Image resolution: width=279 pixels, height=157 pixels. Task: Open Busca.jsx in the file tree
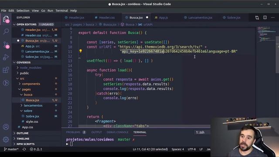tap(37, 100)
